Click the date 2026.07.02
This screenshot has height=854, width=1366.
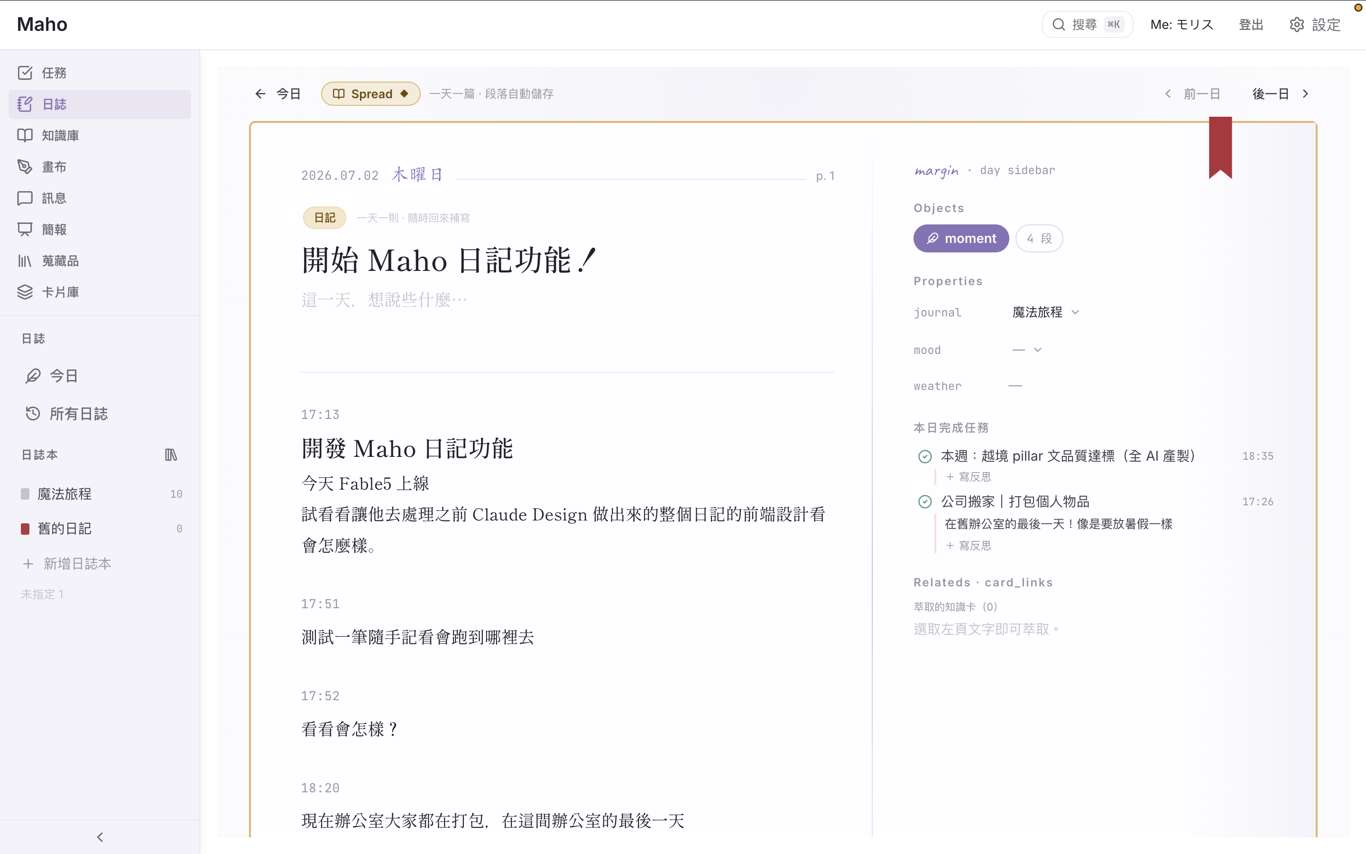(340, 176)
